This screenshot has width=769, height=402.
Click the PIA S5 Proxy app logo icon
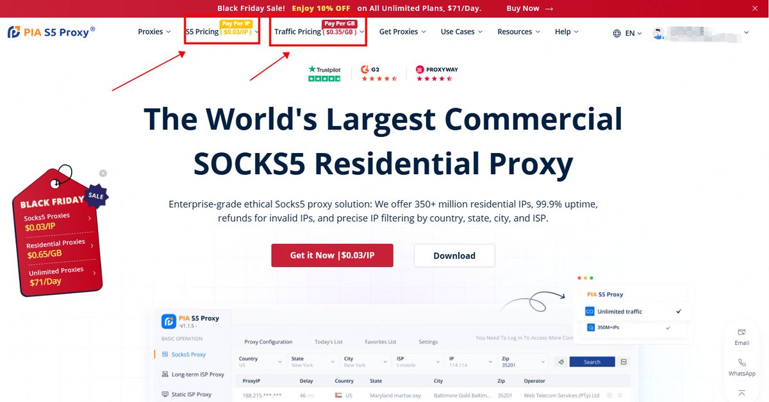point(169,321)
